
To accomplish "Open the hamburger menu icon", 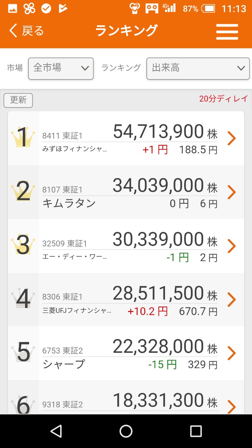I will coord(227,31).
